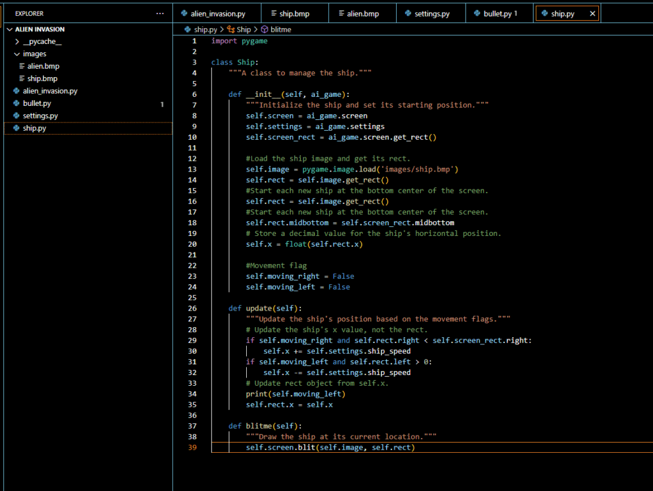Image resolution: width=653 pixels, height=491 pixels.
Task: Click the blitme method icon in the breadcrumb
Action: point(265,29)
